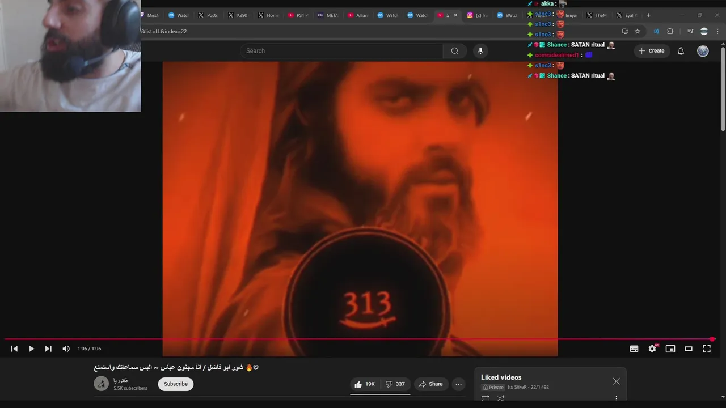Play the YouTube video again
Image resolution: width=726 pixels, height=408 pixels.
coord(31,349)
